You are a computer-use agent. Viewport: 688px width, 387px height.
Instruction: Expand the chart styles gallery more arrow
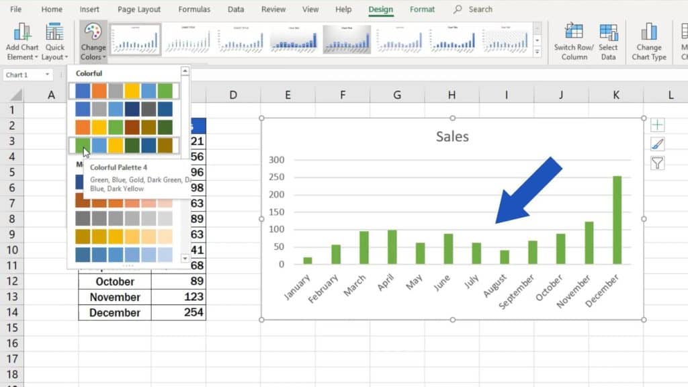[x=537, y=51]
